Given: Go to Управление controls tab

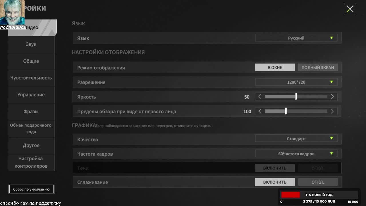Looking at the screenshot, I should tap(31, 95).
